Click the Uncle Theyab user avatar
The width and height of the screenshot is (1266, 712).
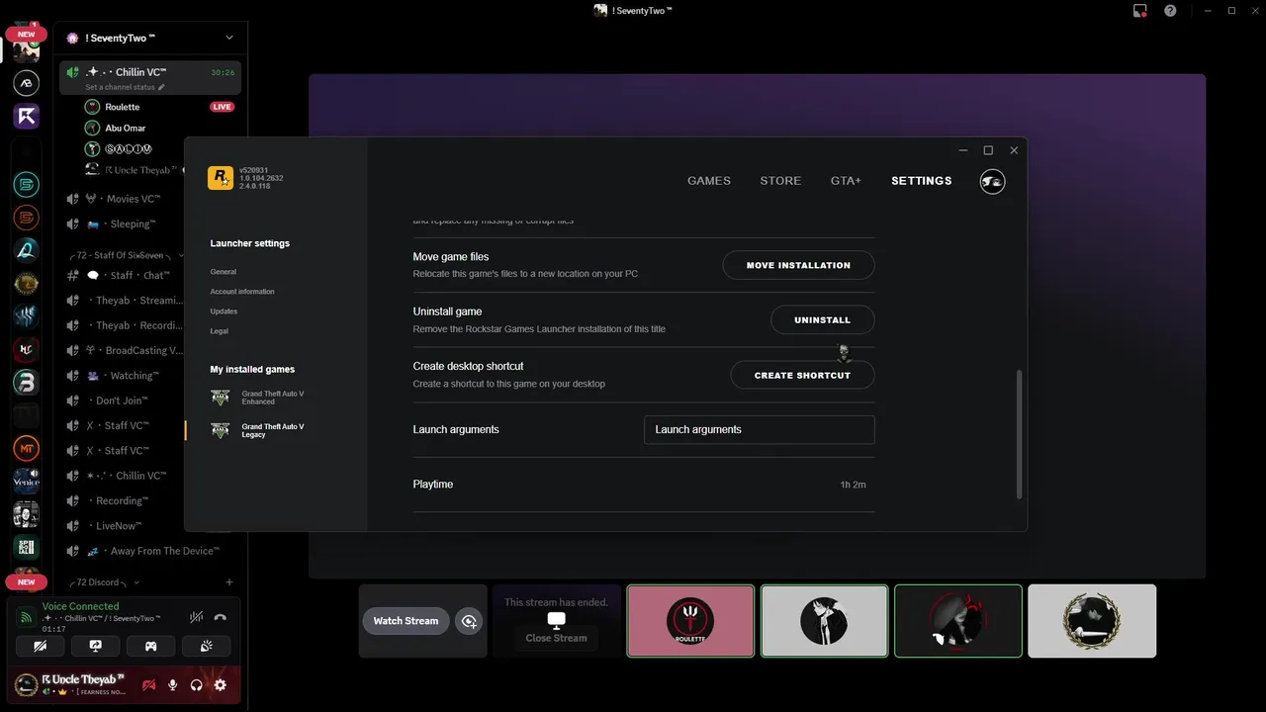[x=26, y=684]
